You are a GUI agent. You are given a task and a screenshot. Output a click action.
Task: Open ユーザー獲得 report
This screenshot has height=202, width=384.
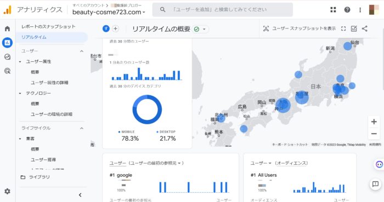[x=43, y=159]
